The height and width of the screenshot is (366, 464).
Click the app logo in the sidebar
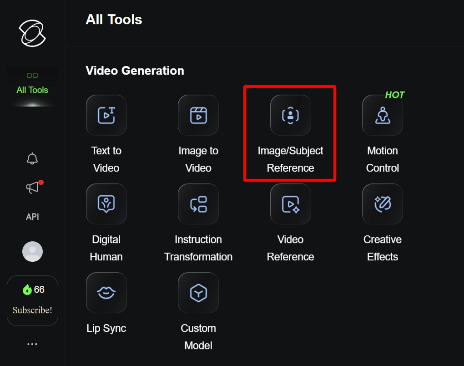32,33
